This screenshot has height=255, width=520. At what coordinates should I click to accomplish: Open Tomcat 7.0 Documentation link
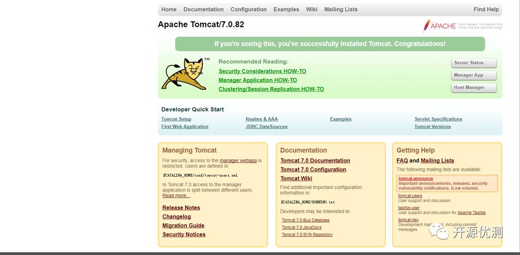click(x=315, y=161)
